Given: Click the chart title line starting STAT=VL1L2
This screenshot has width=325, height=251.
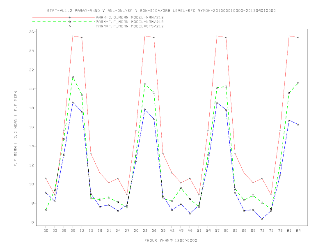Looking at the screenshot, I should pos(161,11).
